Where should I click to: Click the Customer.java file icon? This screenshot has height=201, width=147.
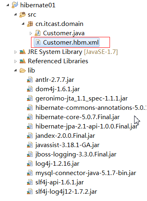(x=37, y=33)
